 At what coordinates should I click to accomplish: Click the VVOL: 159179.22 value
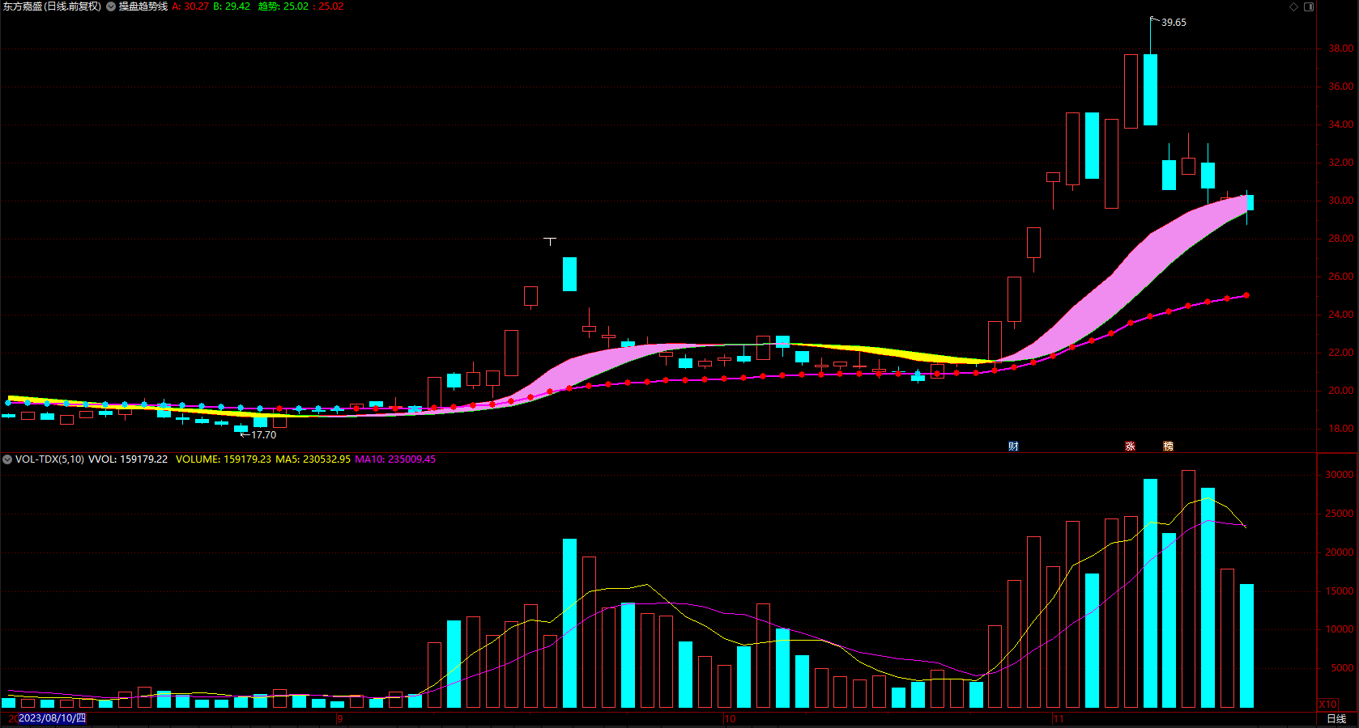click(x=128, y=459)
